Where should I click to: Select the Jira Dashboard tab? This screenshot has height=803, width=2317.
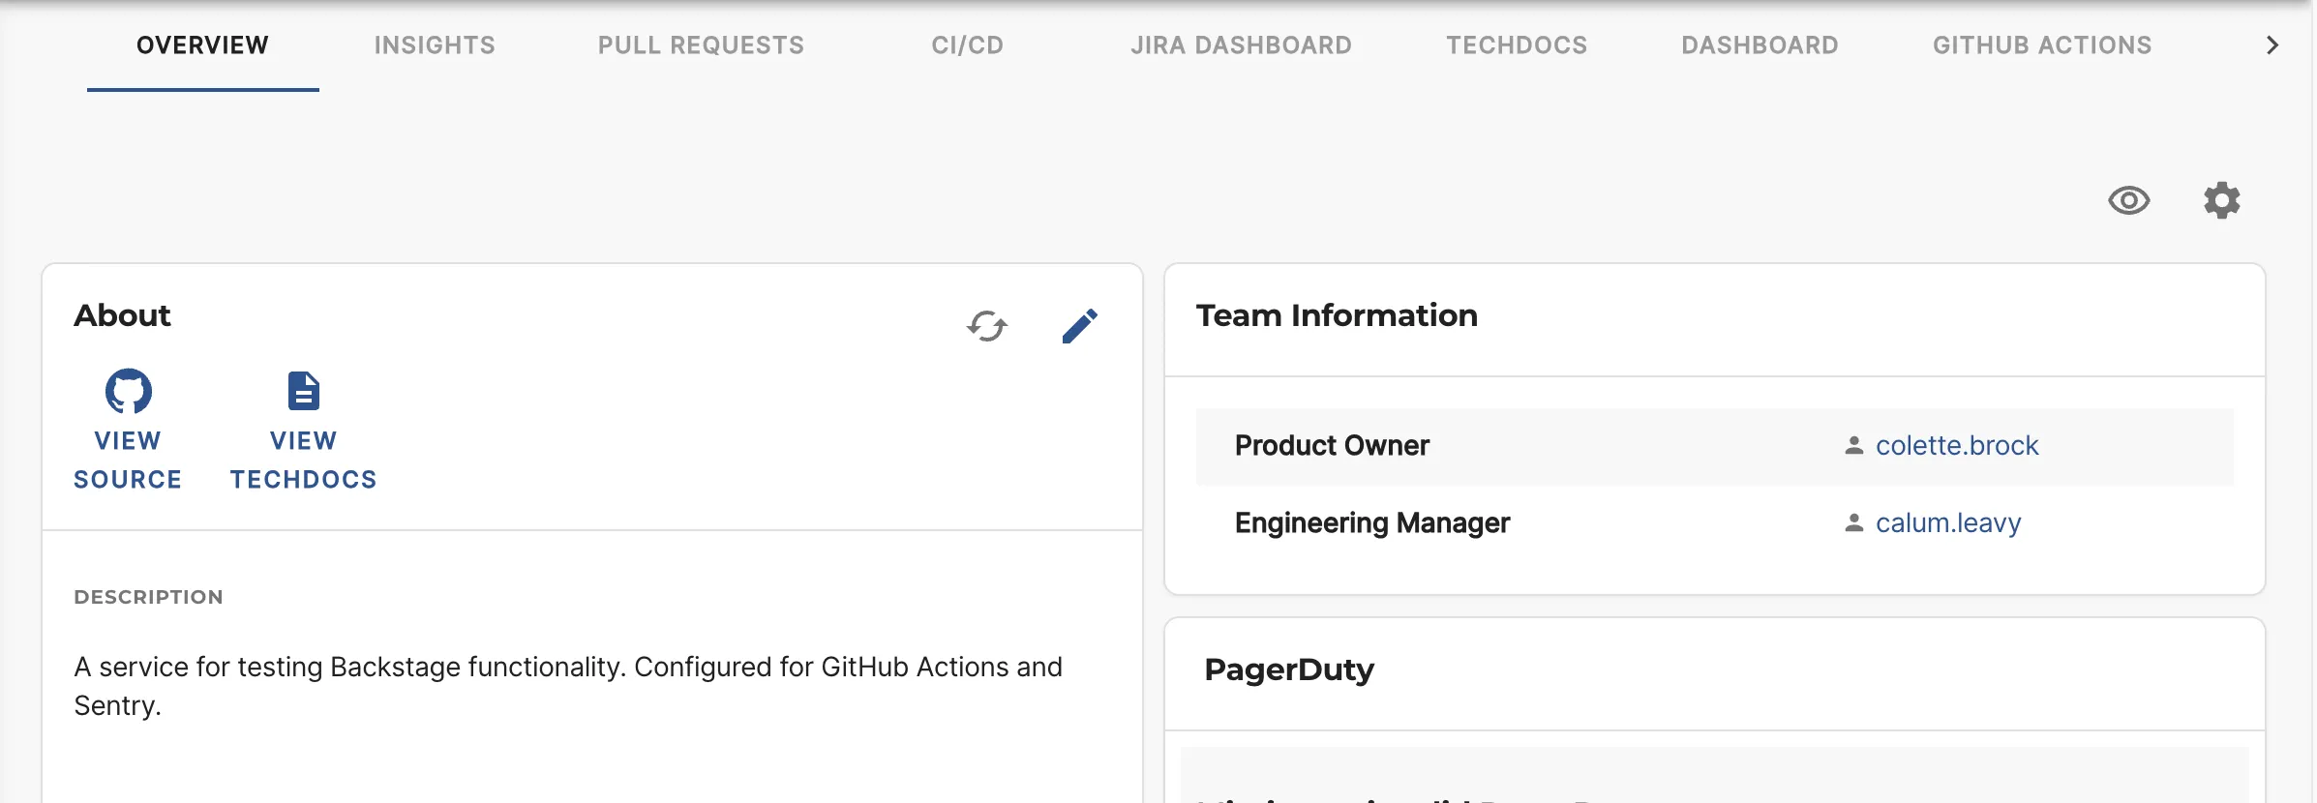[1241, 45]
